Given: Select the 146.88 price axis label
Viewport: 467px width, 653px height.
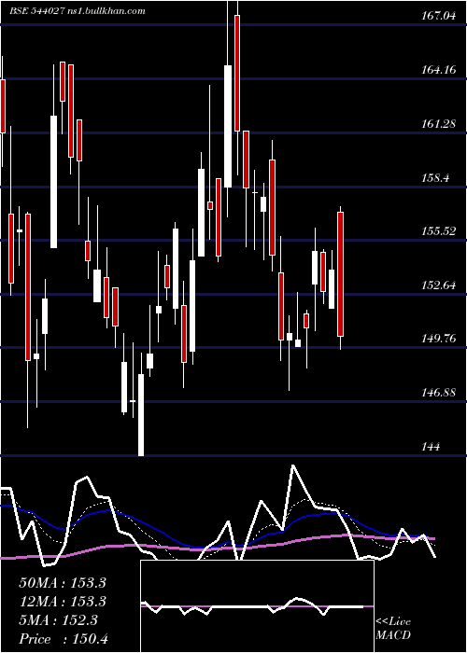Looking at the screenshot, I should point(439,393).
